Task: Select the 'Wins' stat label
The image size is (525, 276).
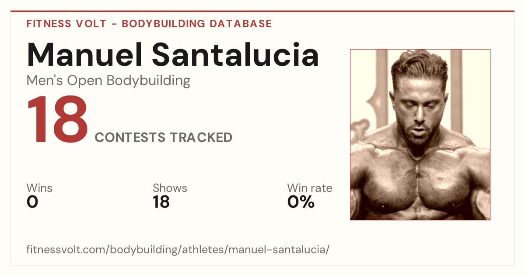Action: tap(39, 188)
